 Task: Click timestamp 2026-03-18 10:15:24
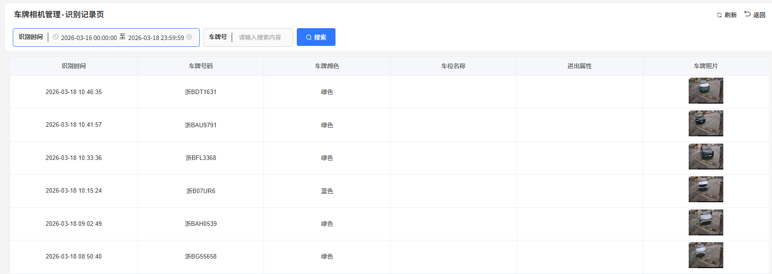[74, 190]
